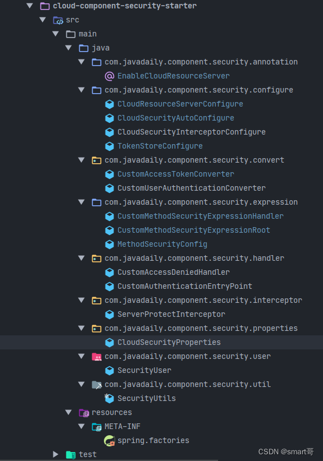This screenshot has width=323, height=461.
Task: Open TokenStoreConfigure class
Action: tap(160, 146)
